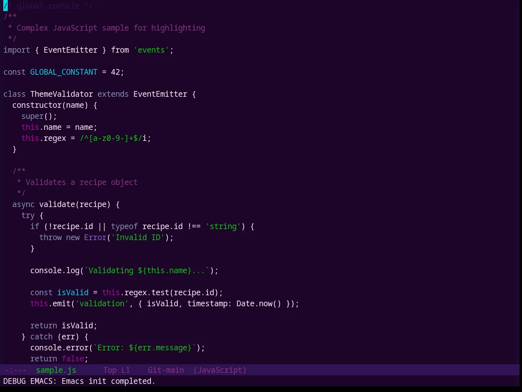Click the throw keyword
This screenshot has width=522, height=392.
point(50,237)
